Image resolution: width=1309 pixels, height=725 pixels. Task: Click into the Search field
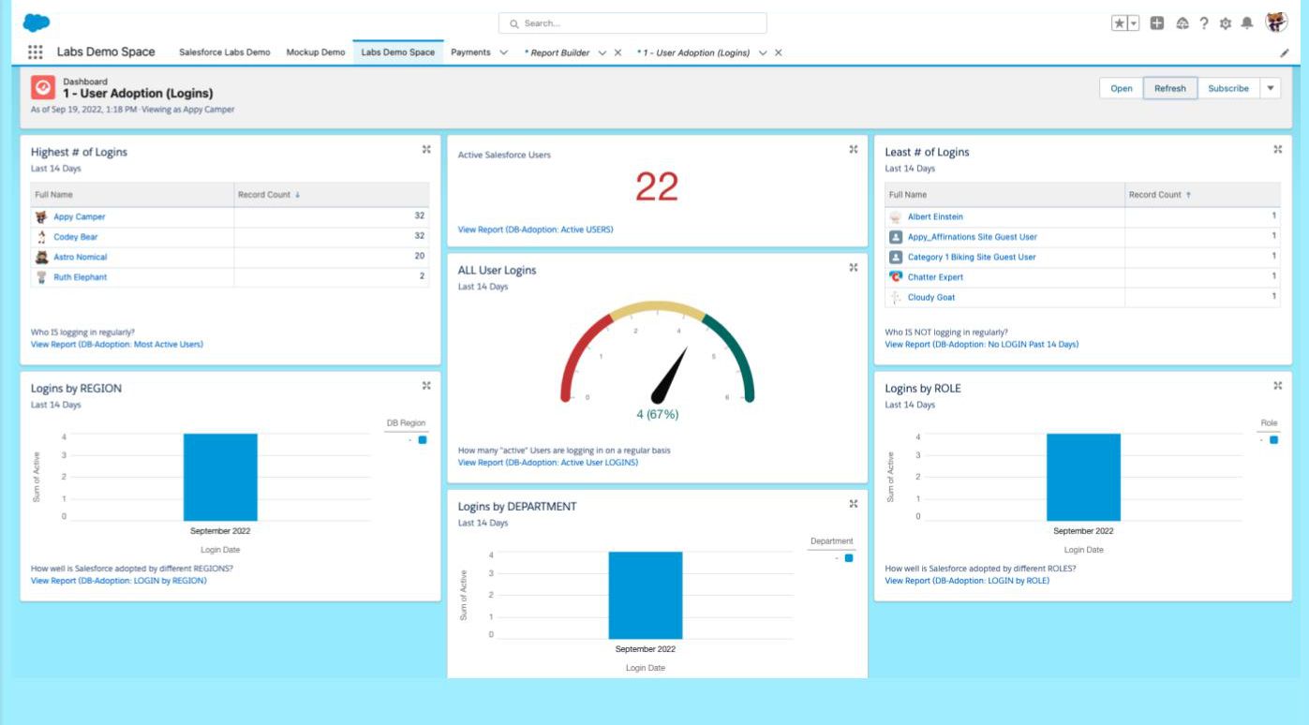[632, 23]
